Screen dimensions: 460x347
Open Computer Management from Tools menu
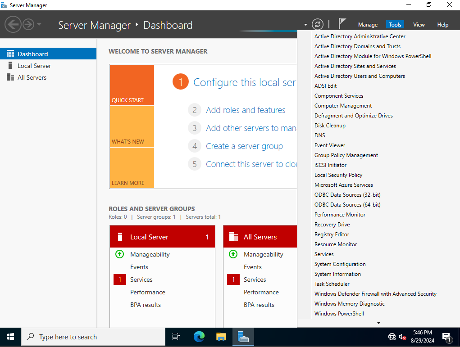click(x=343, y=106)
